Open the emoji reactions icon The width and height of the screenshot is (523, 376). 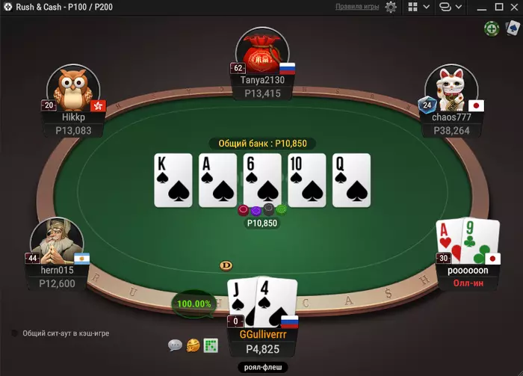click(193, 345)
